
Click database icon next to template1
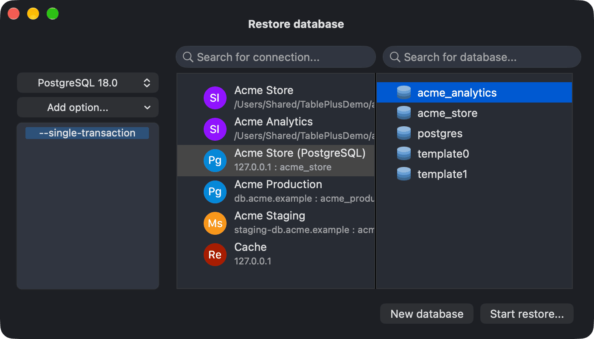click(403, 174)
